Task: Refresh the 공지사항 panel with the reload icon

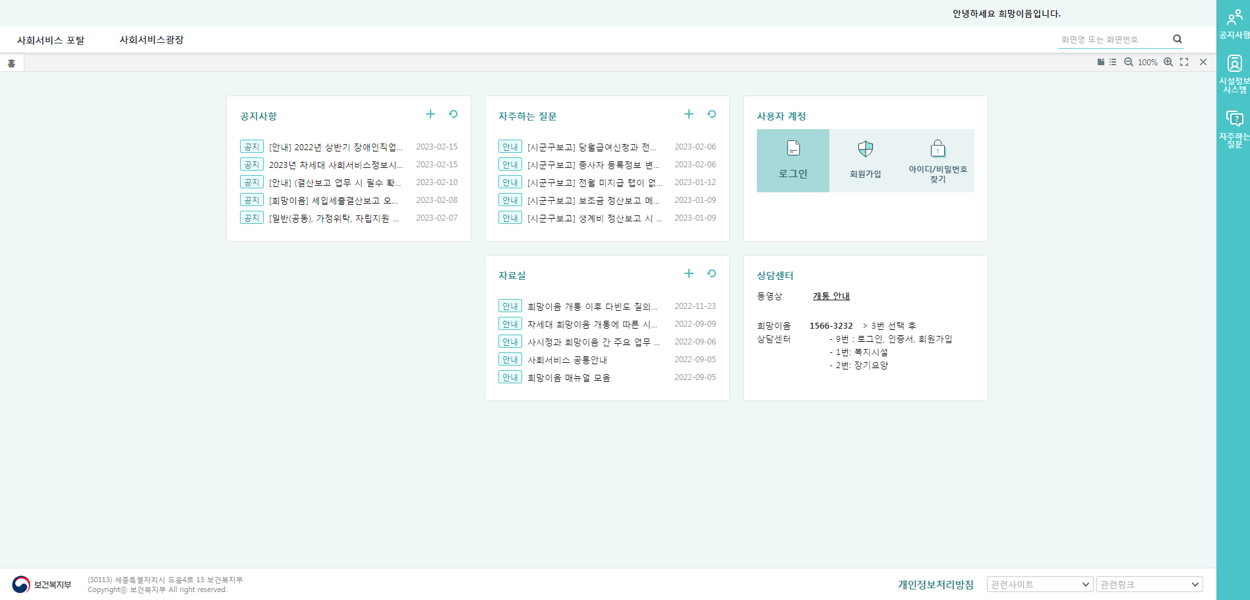Action: 454,114
